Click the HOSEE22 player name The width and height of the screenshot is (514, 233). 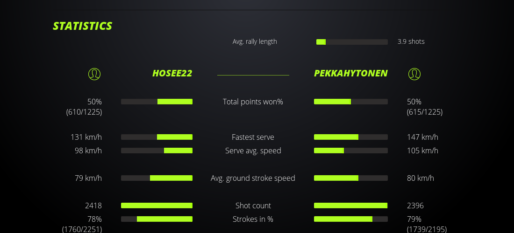[172, 73]
